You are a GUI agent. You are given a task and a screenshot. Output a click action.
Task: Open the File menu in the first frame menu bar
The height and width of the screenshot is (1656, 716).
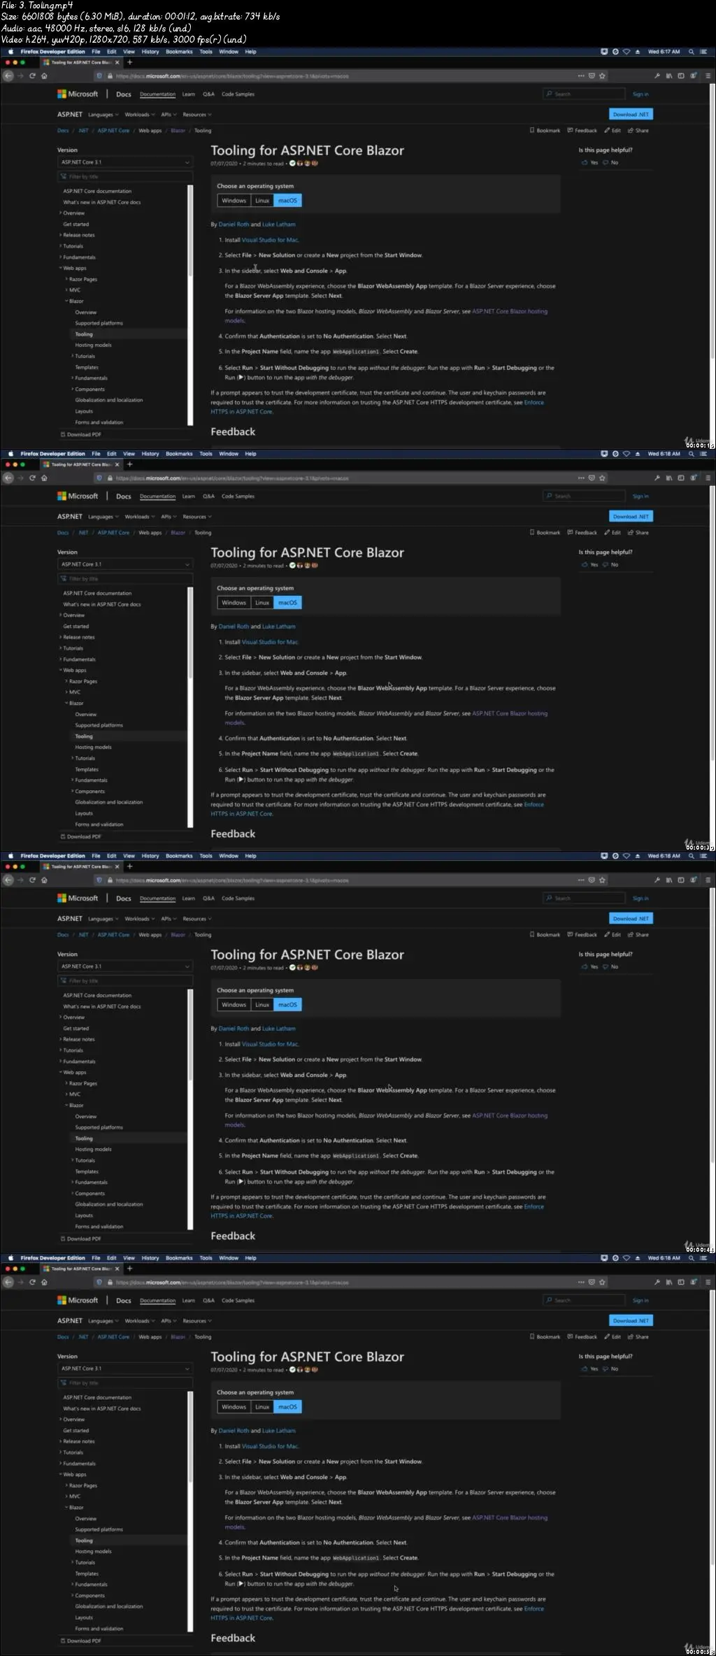point(96,52)
